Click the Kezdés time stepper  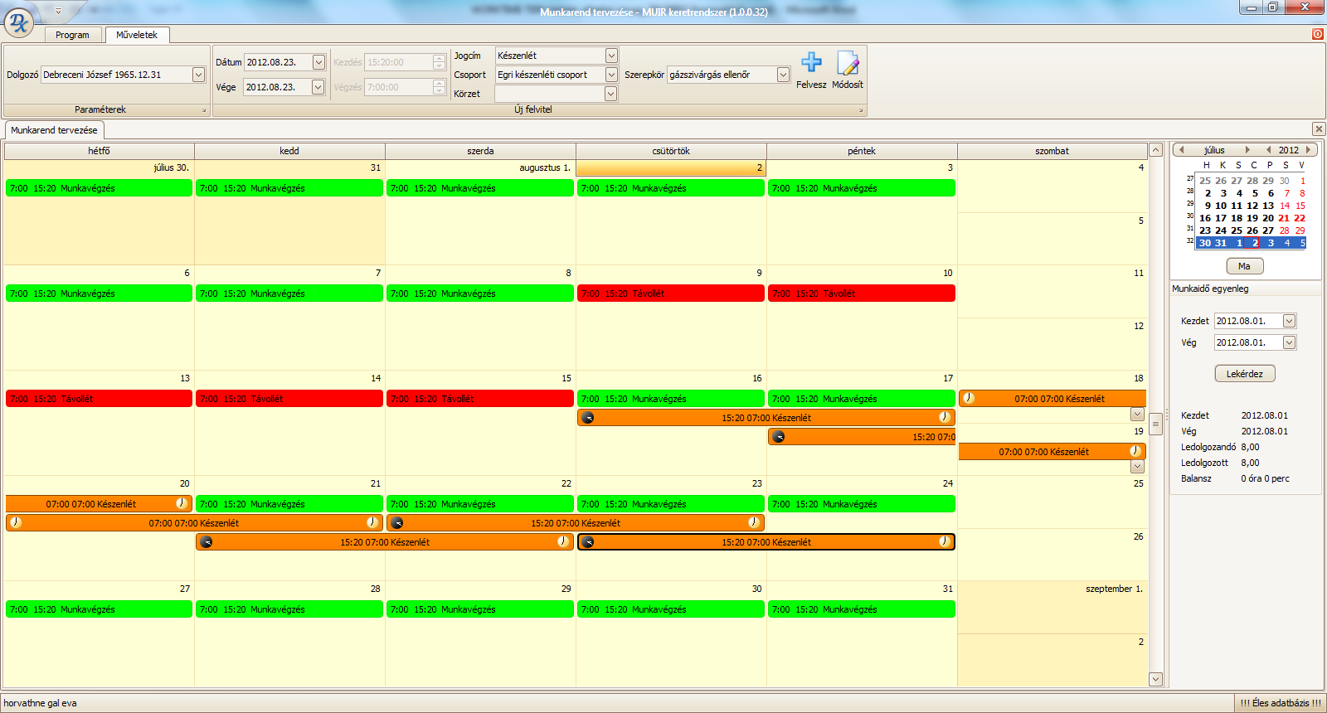point(439,62)
